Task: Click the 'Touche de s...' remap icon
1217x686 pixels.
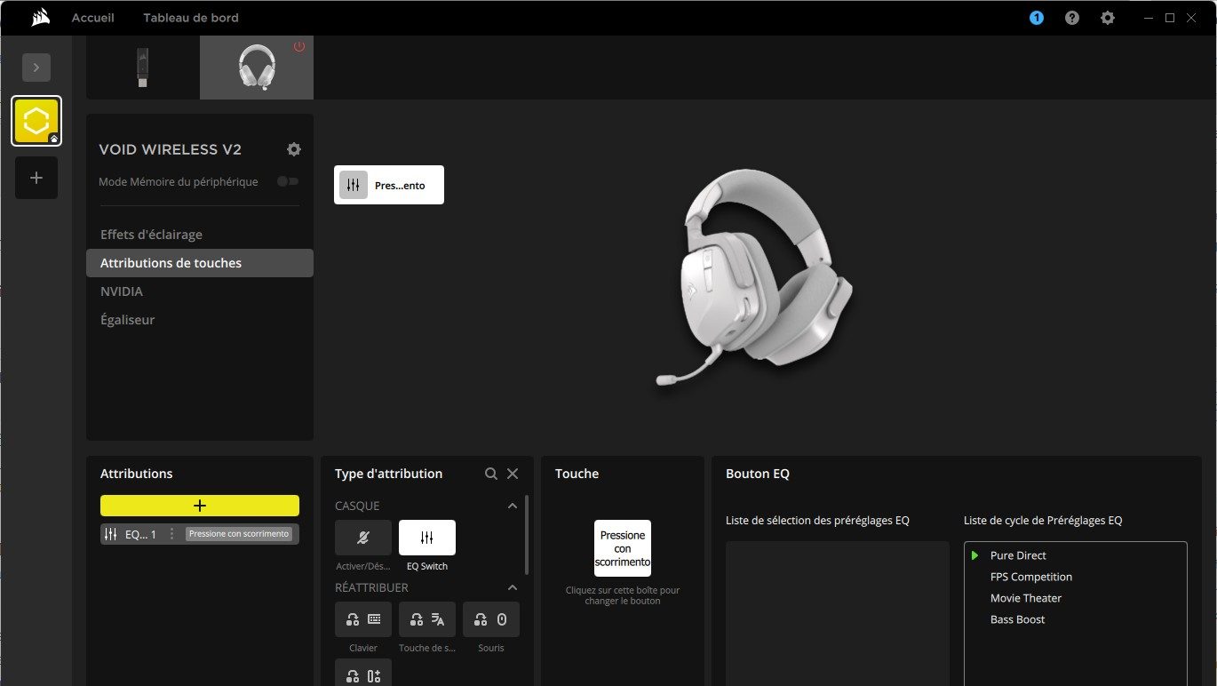Action: coord(426,618)
